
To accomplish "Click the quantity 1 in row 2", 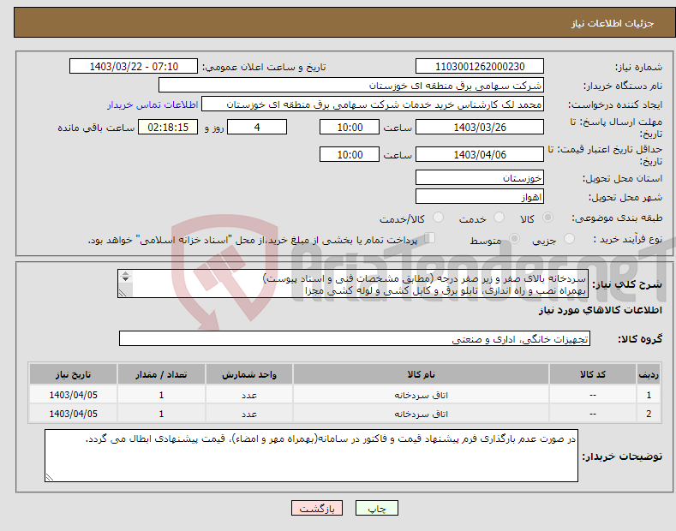I will click(161, 414).
